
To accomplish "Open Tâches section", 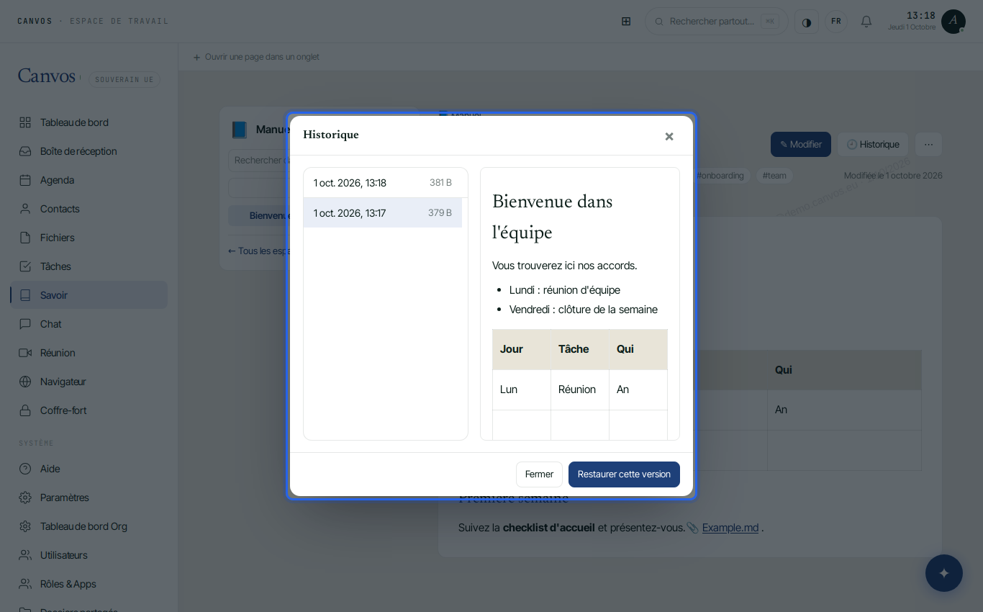I will point(89,266).
